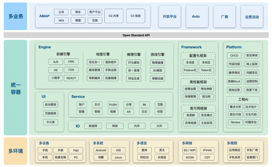Click the 3D模型 game engine box
Image resolution: width=272 pixels, height=167 pixels.
coord(157,70)
